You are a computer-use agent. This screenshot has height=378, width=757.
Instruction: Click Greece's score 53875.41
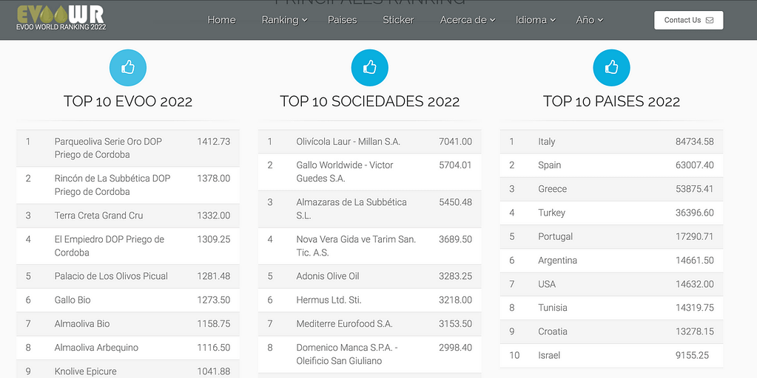(x=694, y=189)
